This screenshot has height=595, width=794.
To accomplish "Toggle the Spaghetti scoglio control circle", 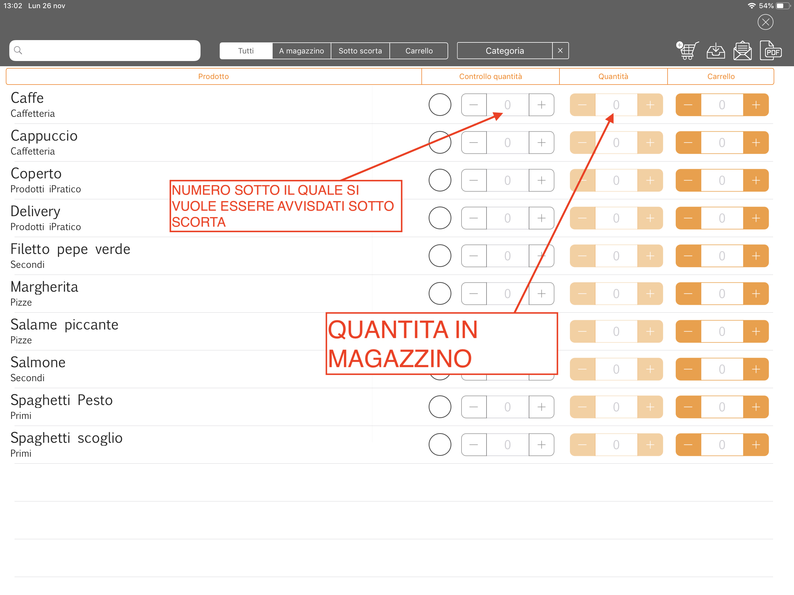I will coord(440,445).
